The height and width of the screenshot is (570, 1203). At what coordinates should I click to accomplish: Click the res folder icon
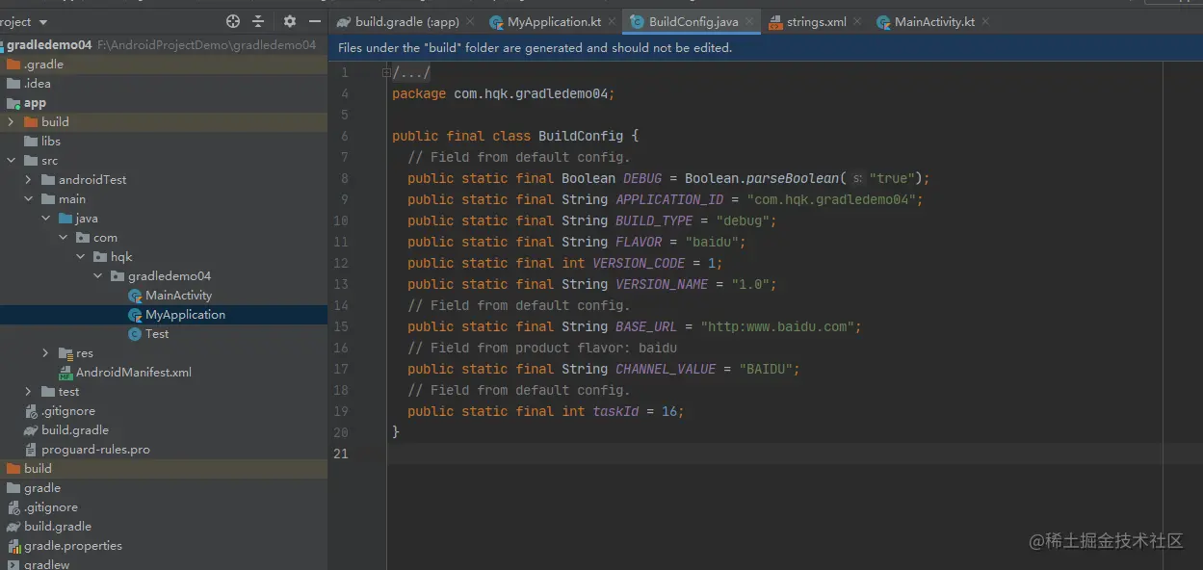[x=65, y=353]
